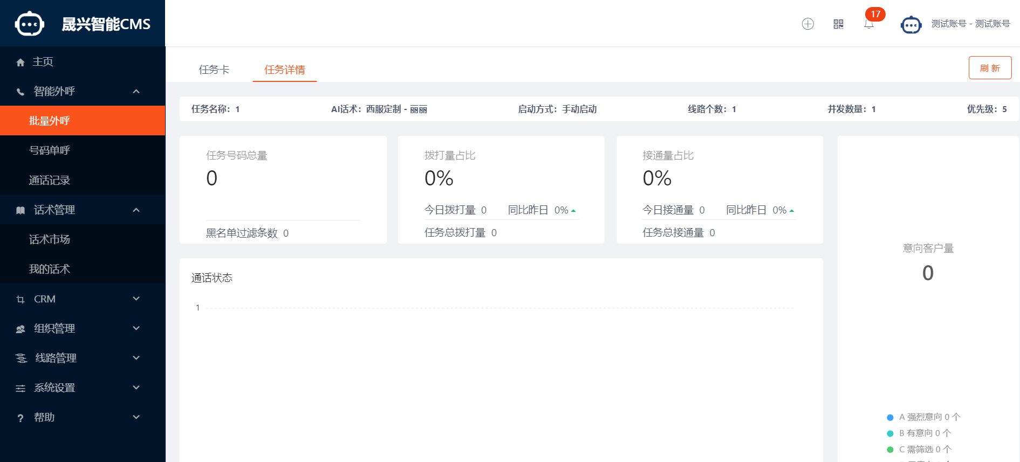Click the 任务号码总量 card heading
Viewport: 1020px width, 462px height.
click(x=237, y=155)
